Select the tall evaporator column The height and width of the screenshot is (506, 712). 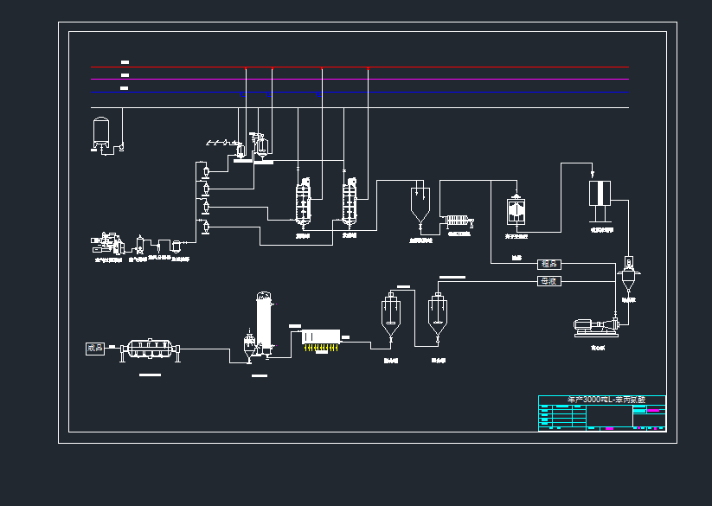(x=264, y=323)
